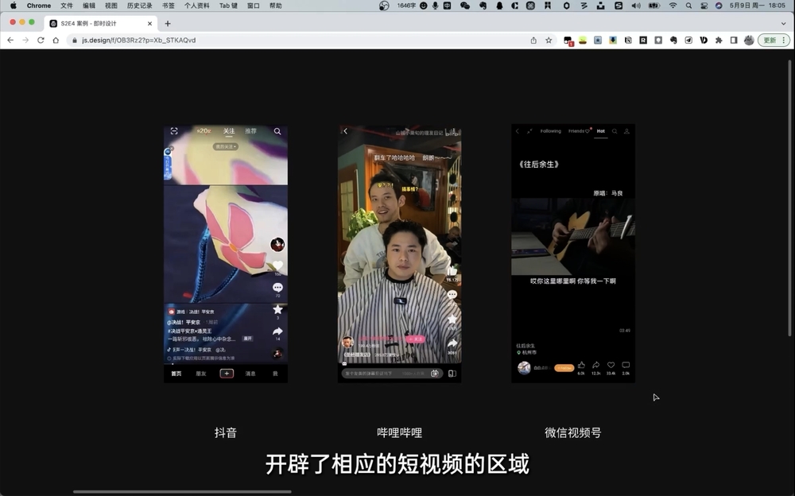Click the Notion extension icon
795x496 pixels.
628,40
